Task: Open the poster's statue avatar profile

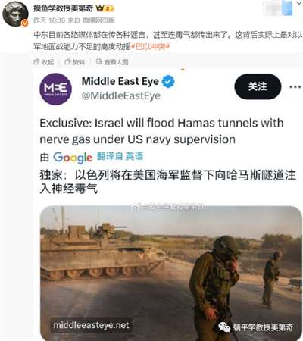Action: point(15,14)
